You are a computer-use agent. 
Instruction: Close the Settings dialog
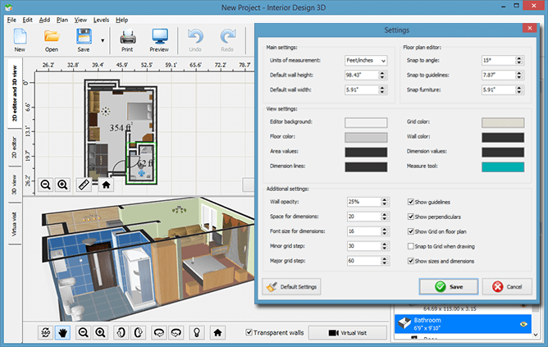click(530, 28)
